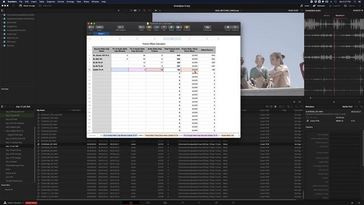Open the viewer clip name dropdown
Image resolution: width=364 pixels, height=205 pixels.
pyautogui.click(x=227, y=10)
